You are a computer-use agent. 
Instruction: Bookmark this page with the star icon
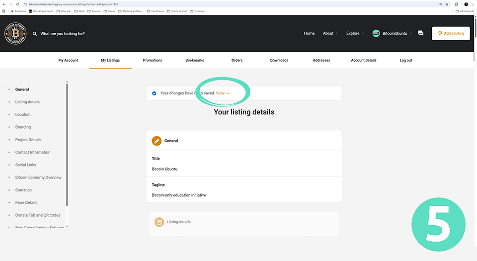(x=447, y=4)
